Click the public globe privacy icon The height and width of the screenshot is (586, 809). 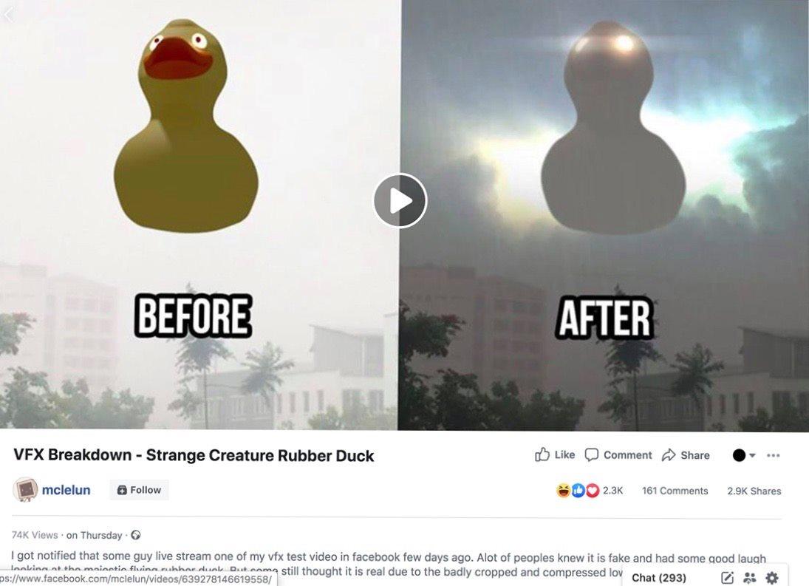136,536
